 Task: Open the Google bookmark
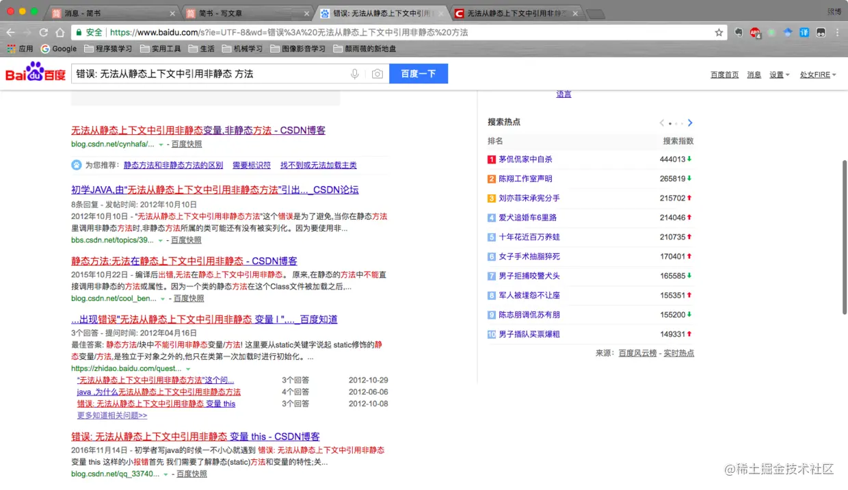pos(58,49)
